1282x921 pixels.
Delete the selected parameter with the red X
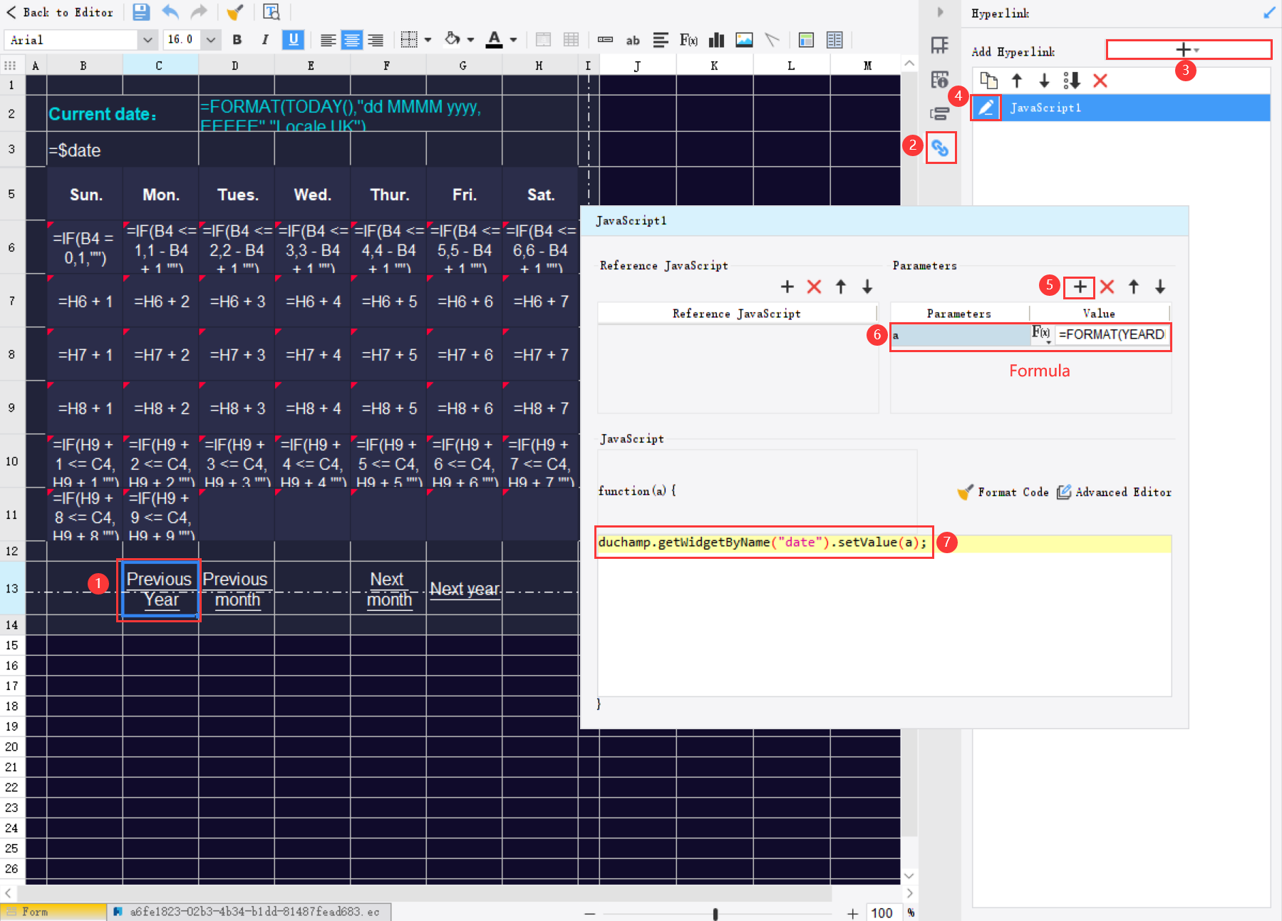click(1107, 287)
